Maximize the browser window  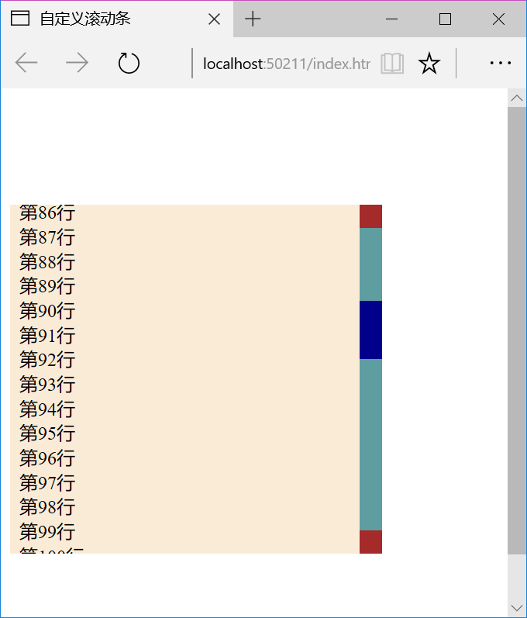(x=445, y=19)
